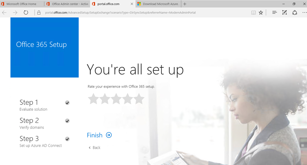The height and width of the screenshot is (165, 307).
Task: Go back using the browser back arrow
Action: [x=4, y=13]
